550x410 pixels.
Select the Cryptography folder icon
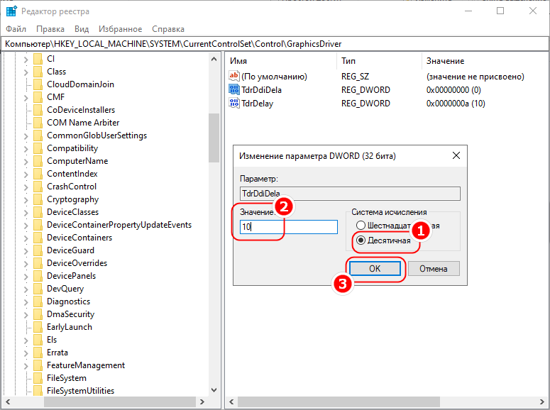(x=38, y=199)
